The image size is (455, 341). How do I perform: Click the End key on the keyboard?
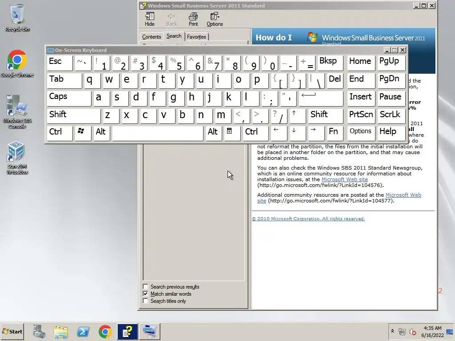tap(361, 81)
